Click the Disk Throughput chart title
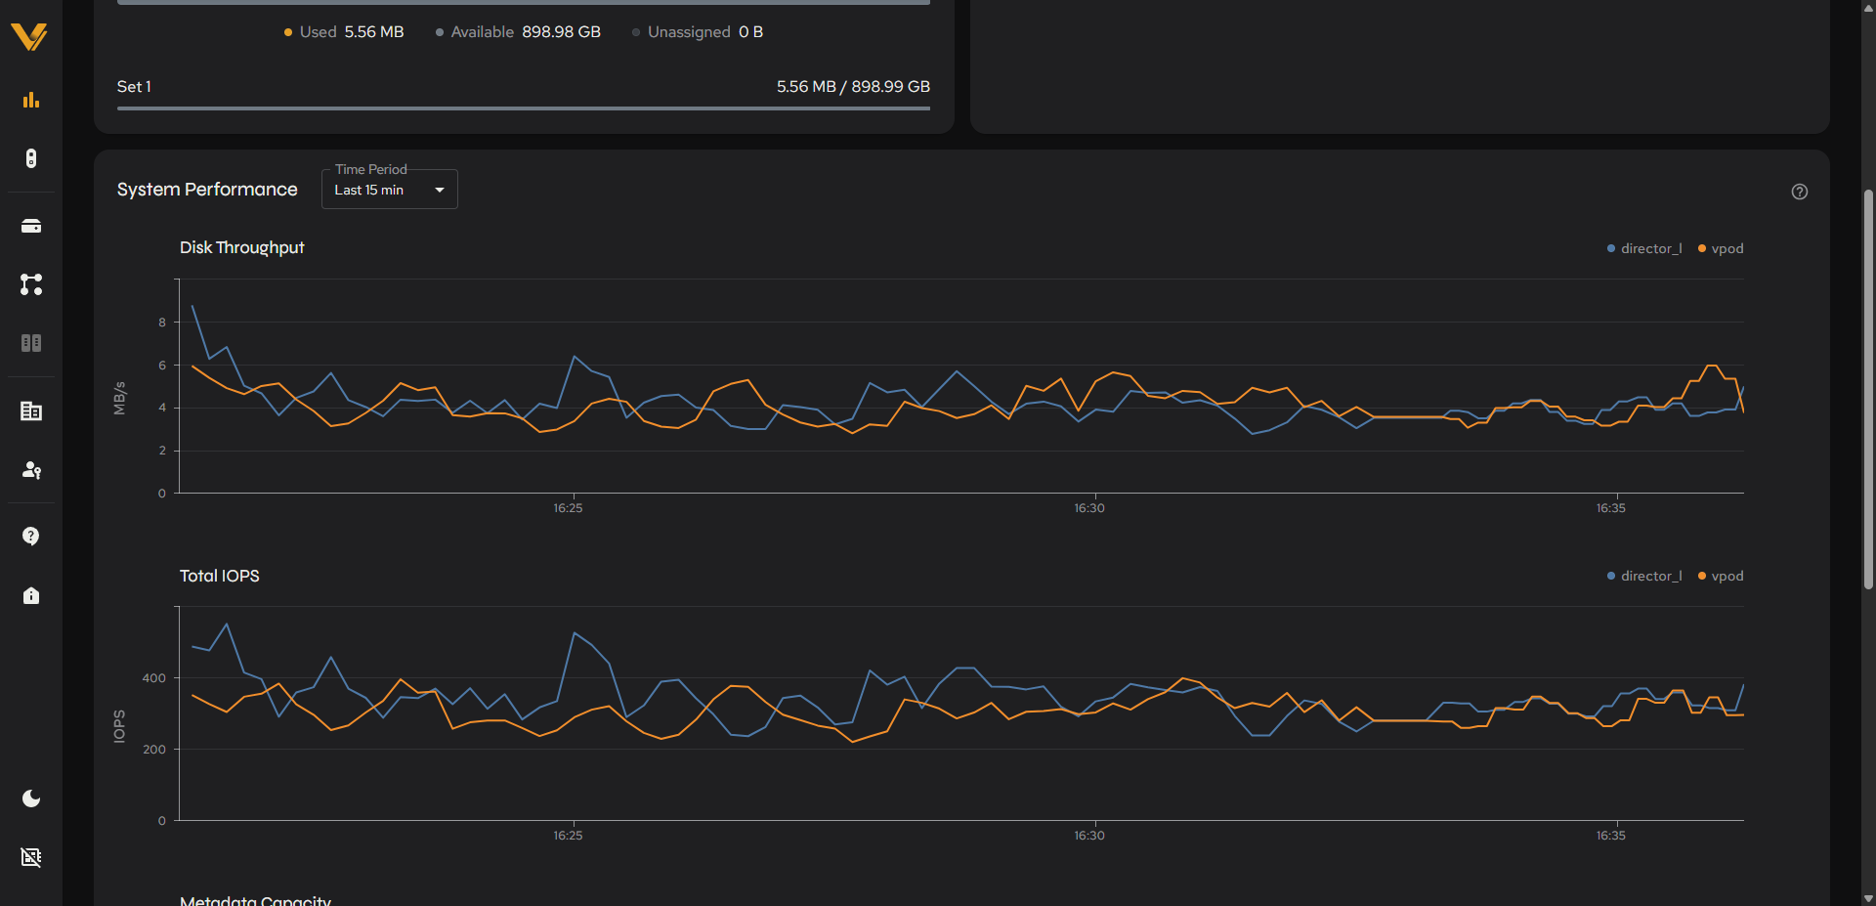Screen dimensions: 1876x906 241,247
